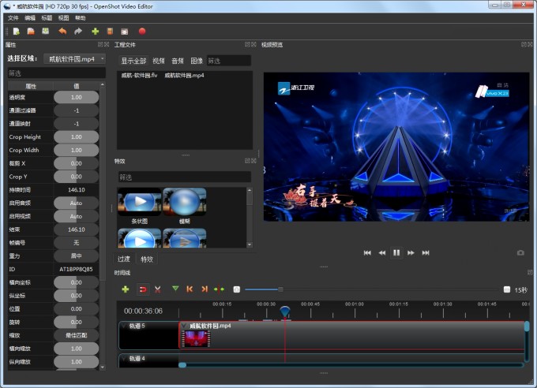Add a marker with green triangle
The height and width of the screenshot is (388, 537).
pos(175,289)
